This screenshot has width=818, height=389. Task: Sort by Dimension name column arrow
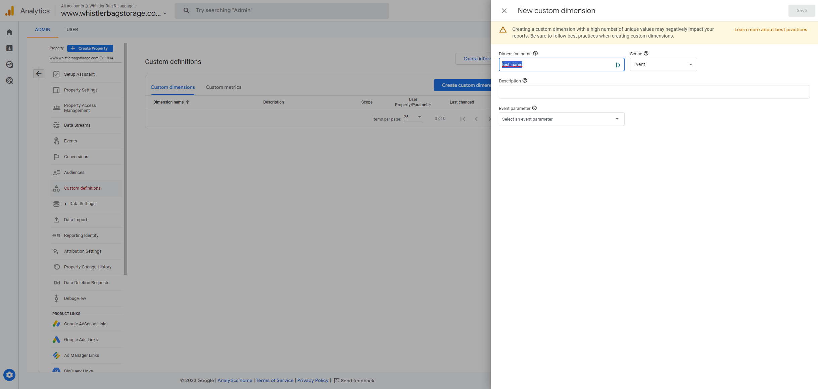[188, 102]
